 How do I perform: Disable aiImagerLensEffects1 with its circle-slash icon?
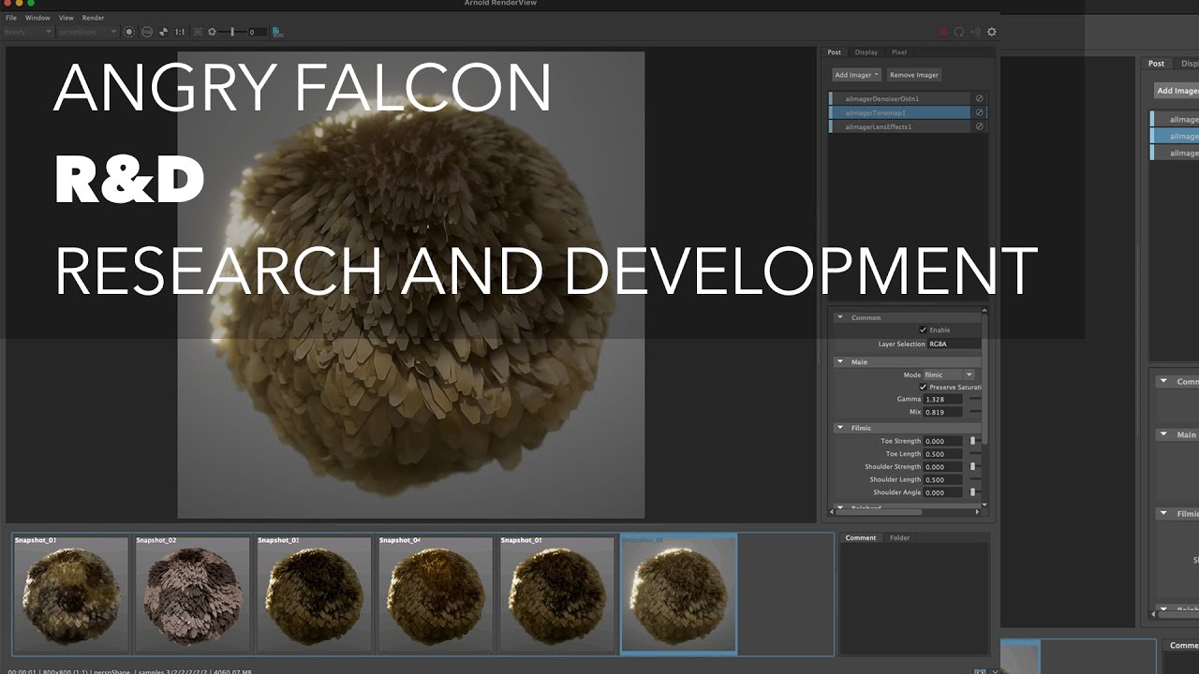[x=980, y=126]
